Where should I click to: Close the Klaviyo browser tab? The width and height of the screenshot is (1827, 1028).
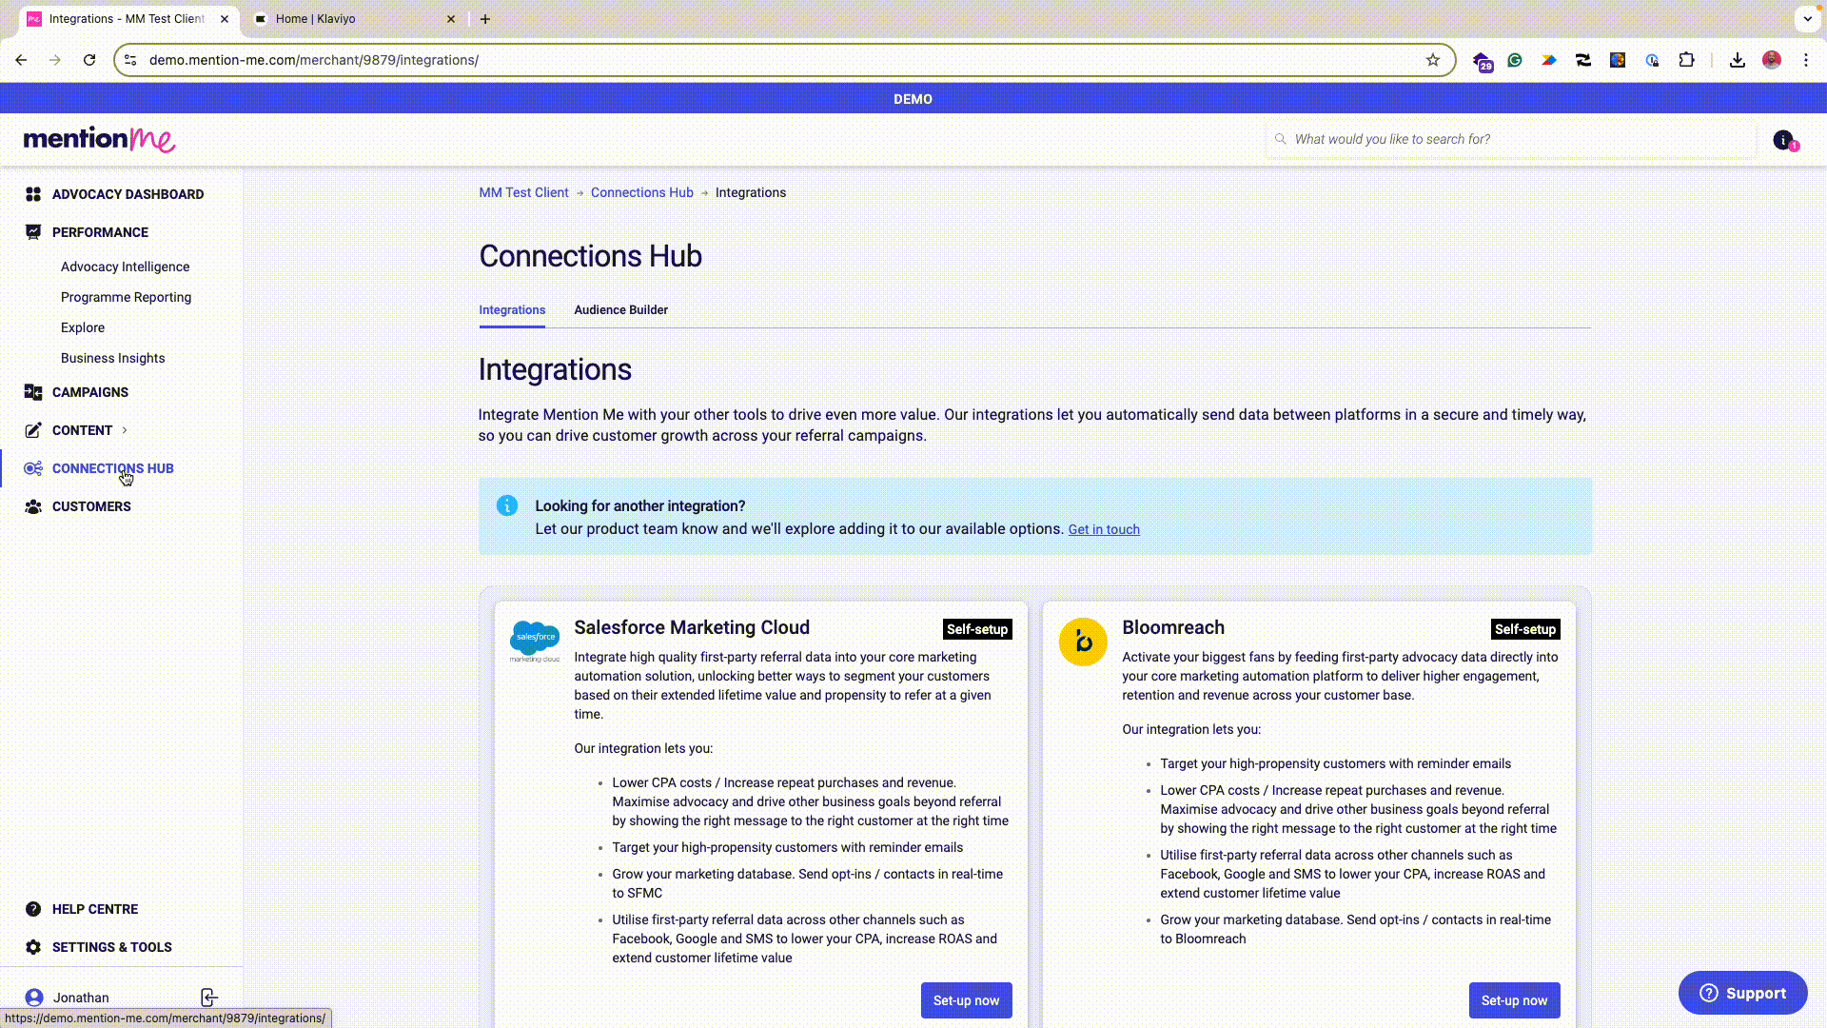click(451, 19)
